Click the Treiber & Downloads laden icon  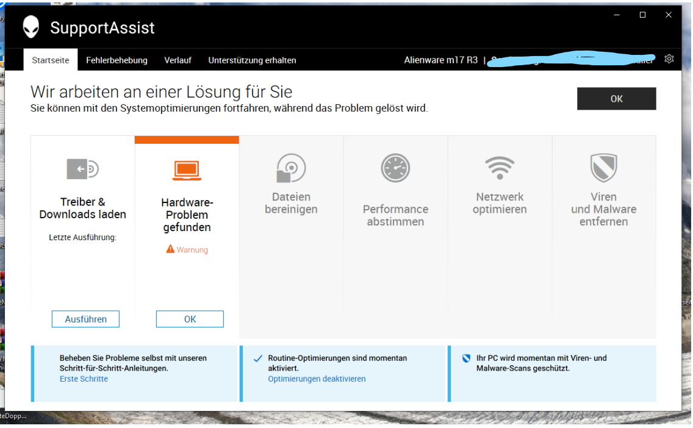[83, 168]
